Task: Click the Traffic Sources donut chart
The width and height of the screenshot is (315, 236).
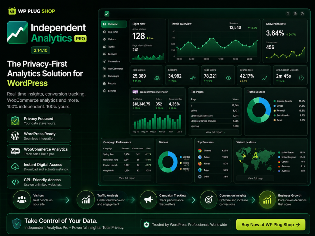Action: pyautogui.click(x=259, y=110)
